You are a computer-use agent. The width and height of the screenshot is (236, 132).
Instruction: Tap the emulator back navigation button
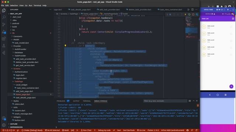210,95
